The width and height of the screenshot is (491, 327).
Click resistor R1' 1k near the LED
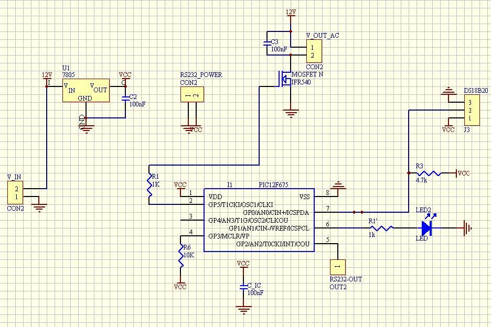(382, 229)
